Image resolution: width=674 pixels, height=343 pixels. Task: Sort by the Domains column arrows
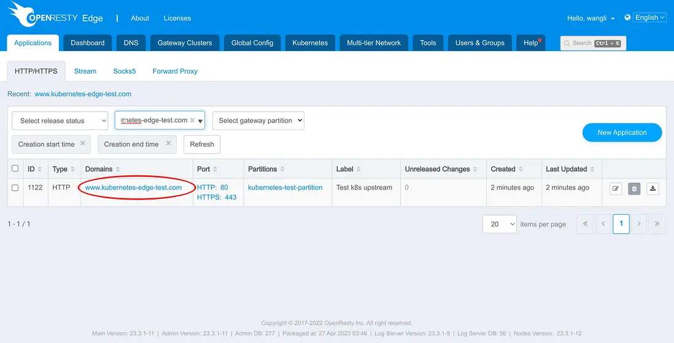118,169
